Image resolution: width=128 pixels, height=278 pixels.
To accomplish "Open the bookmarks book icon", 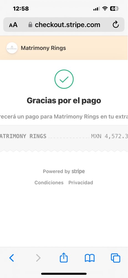I will (90, 258).
